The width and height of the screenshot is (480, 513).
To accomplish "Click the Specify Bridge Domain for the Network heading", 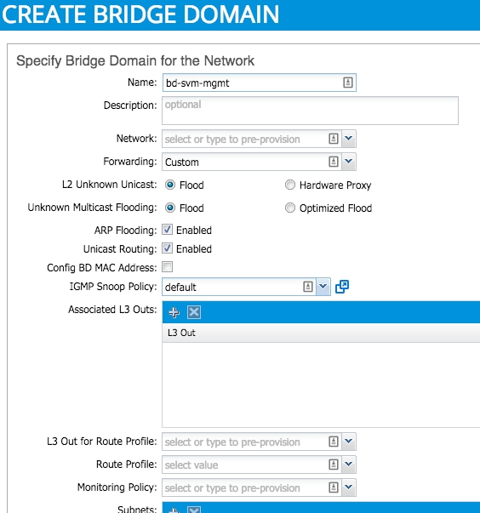I will [135, 61].
